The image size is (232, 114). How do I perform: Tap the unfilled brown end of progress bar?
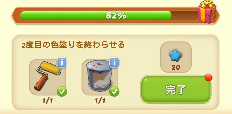pos(184,15)
